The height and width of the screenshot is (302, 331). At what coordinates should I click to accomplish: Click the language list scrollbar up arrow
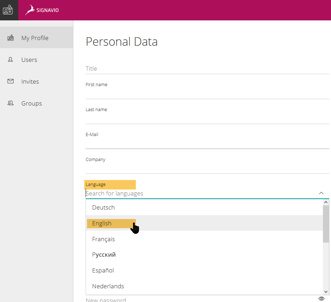326,202
